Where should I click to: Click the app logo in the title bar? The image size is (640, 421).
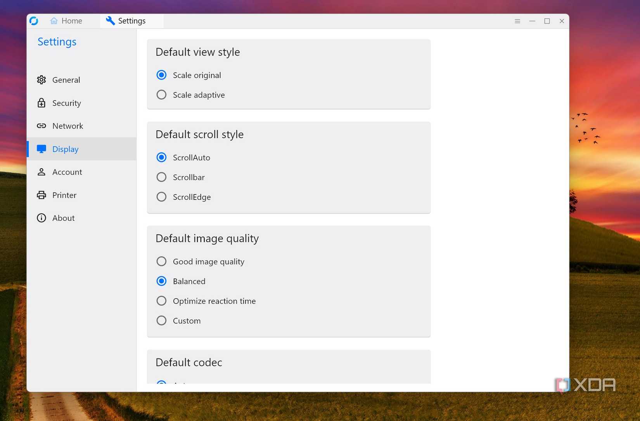coord(34,21)
